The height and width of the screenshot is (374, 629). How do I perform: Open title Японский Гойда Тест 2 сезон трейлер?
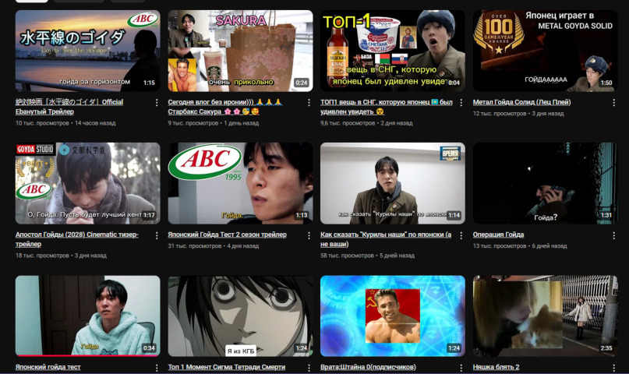tap(227, 235)
